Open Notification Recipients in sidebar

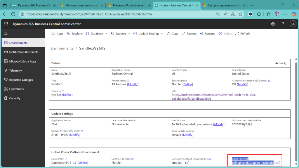(x=23, y=52)
